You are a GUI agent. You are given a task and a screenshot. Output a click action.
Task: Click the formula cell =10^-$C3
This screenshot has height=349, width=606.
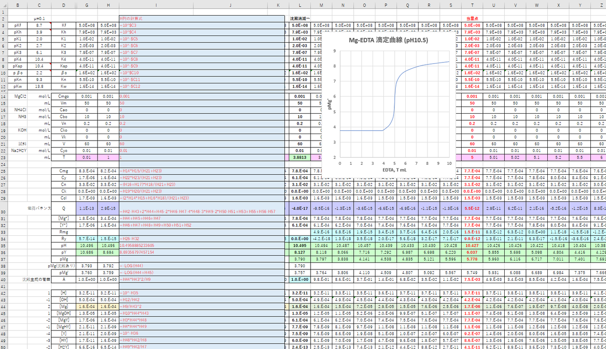pos(156,25)
